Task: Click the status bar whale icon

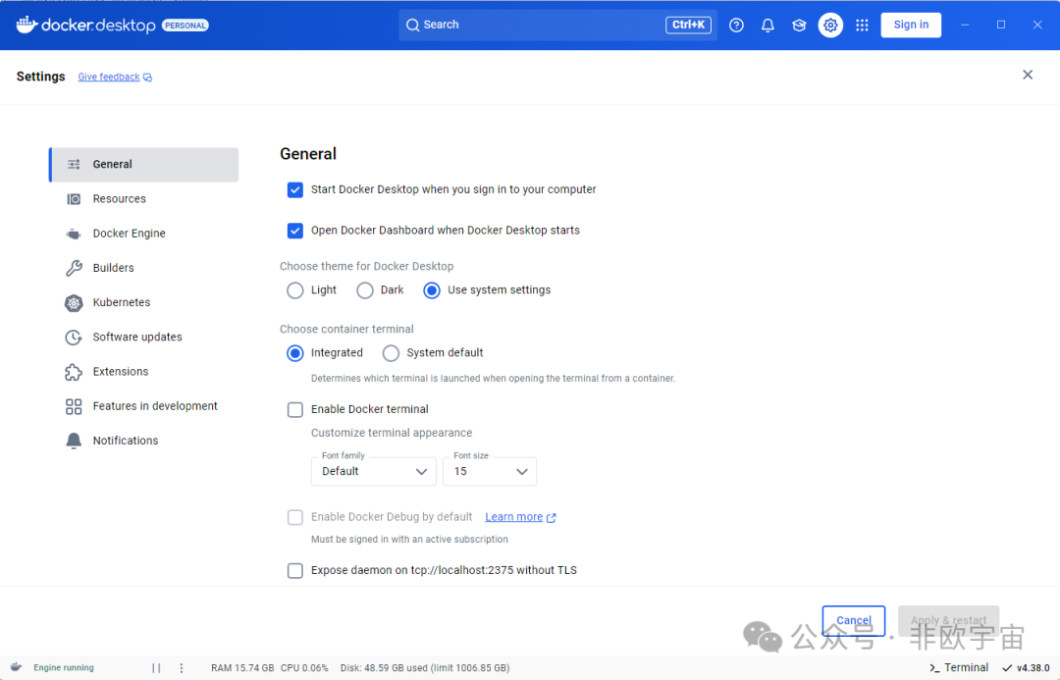Action: click(17, 667)
